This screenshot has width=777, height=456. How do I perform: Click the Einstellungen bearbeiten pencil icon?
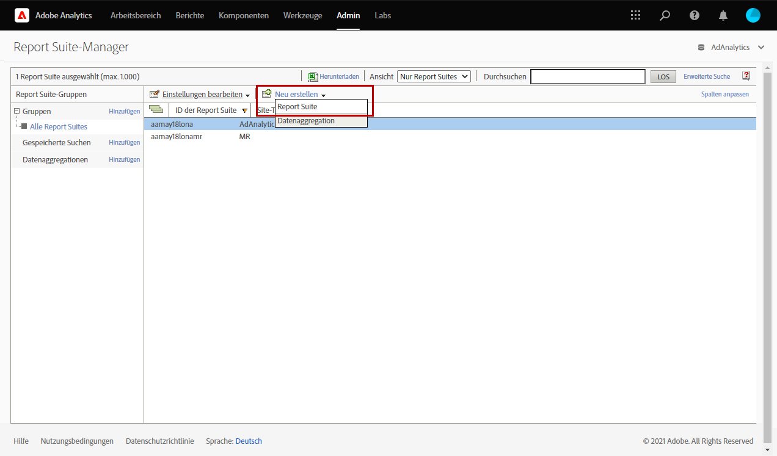point(155,94)
